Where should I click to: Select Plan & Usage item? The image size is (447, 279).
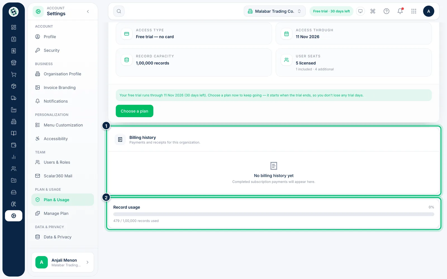click(63, 200)
